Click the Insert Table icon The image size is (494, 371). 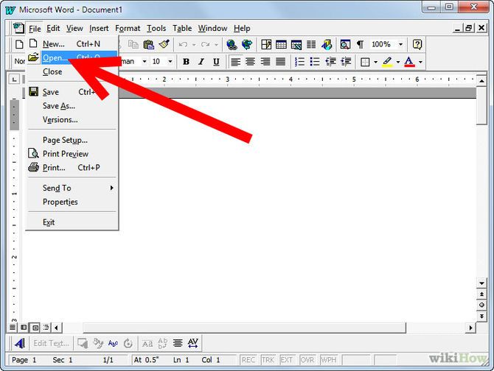(281, 44)
